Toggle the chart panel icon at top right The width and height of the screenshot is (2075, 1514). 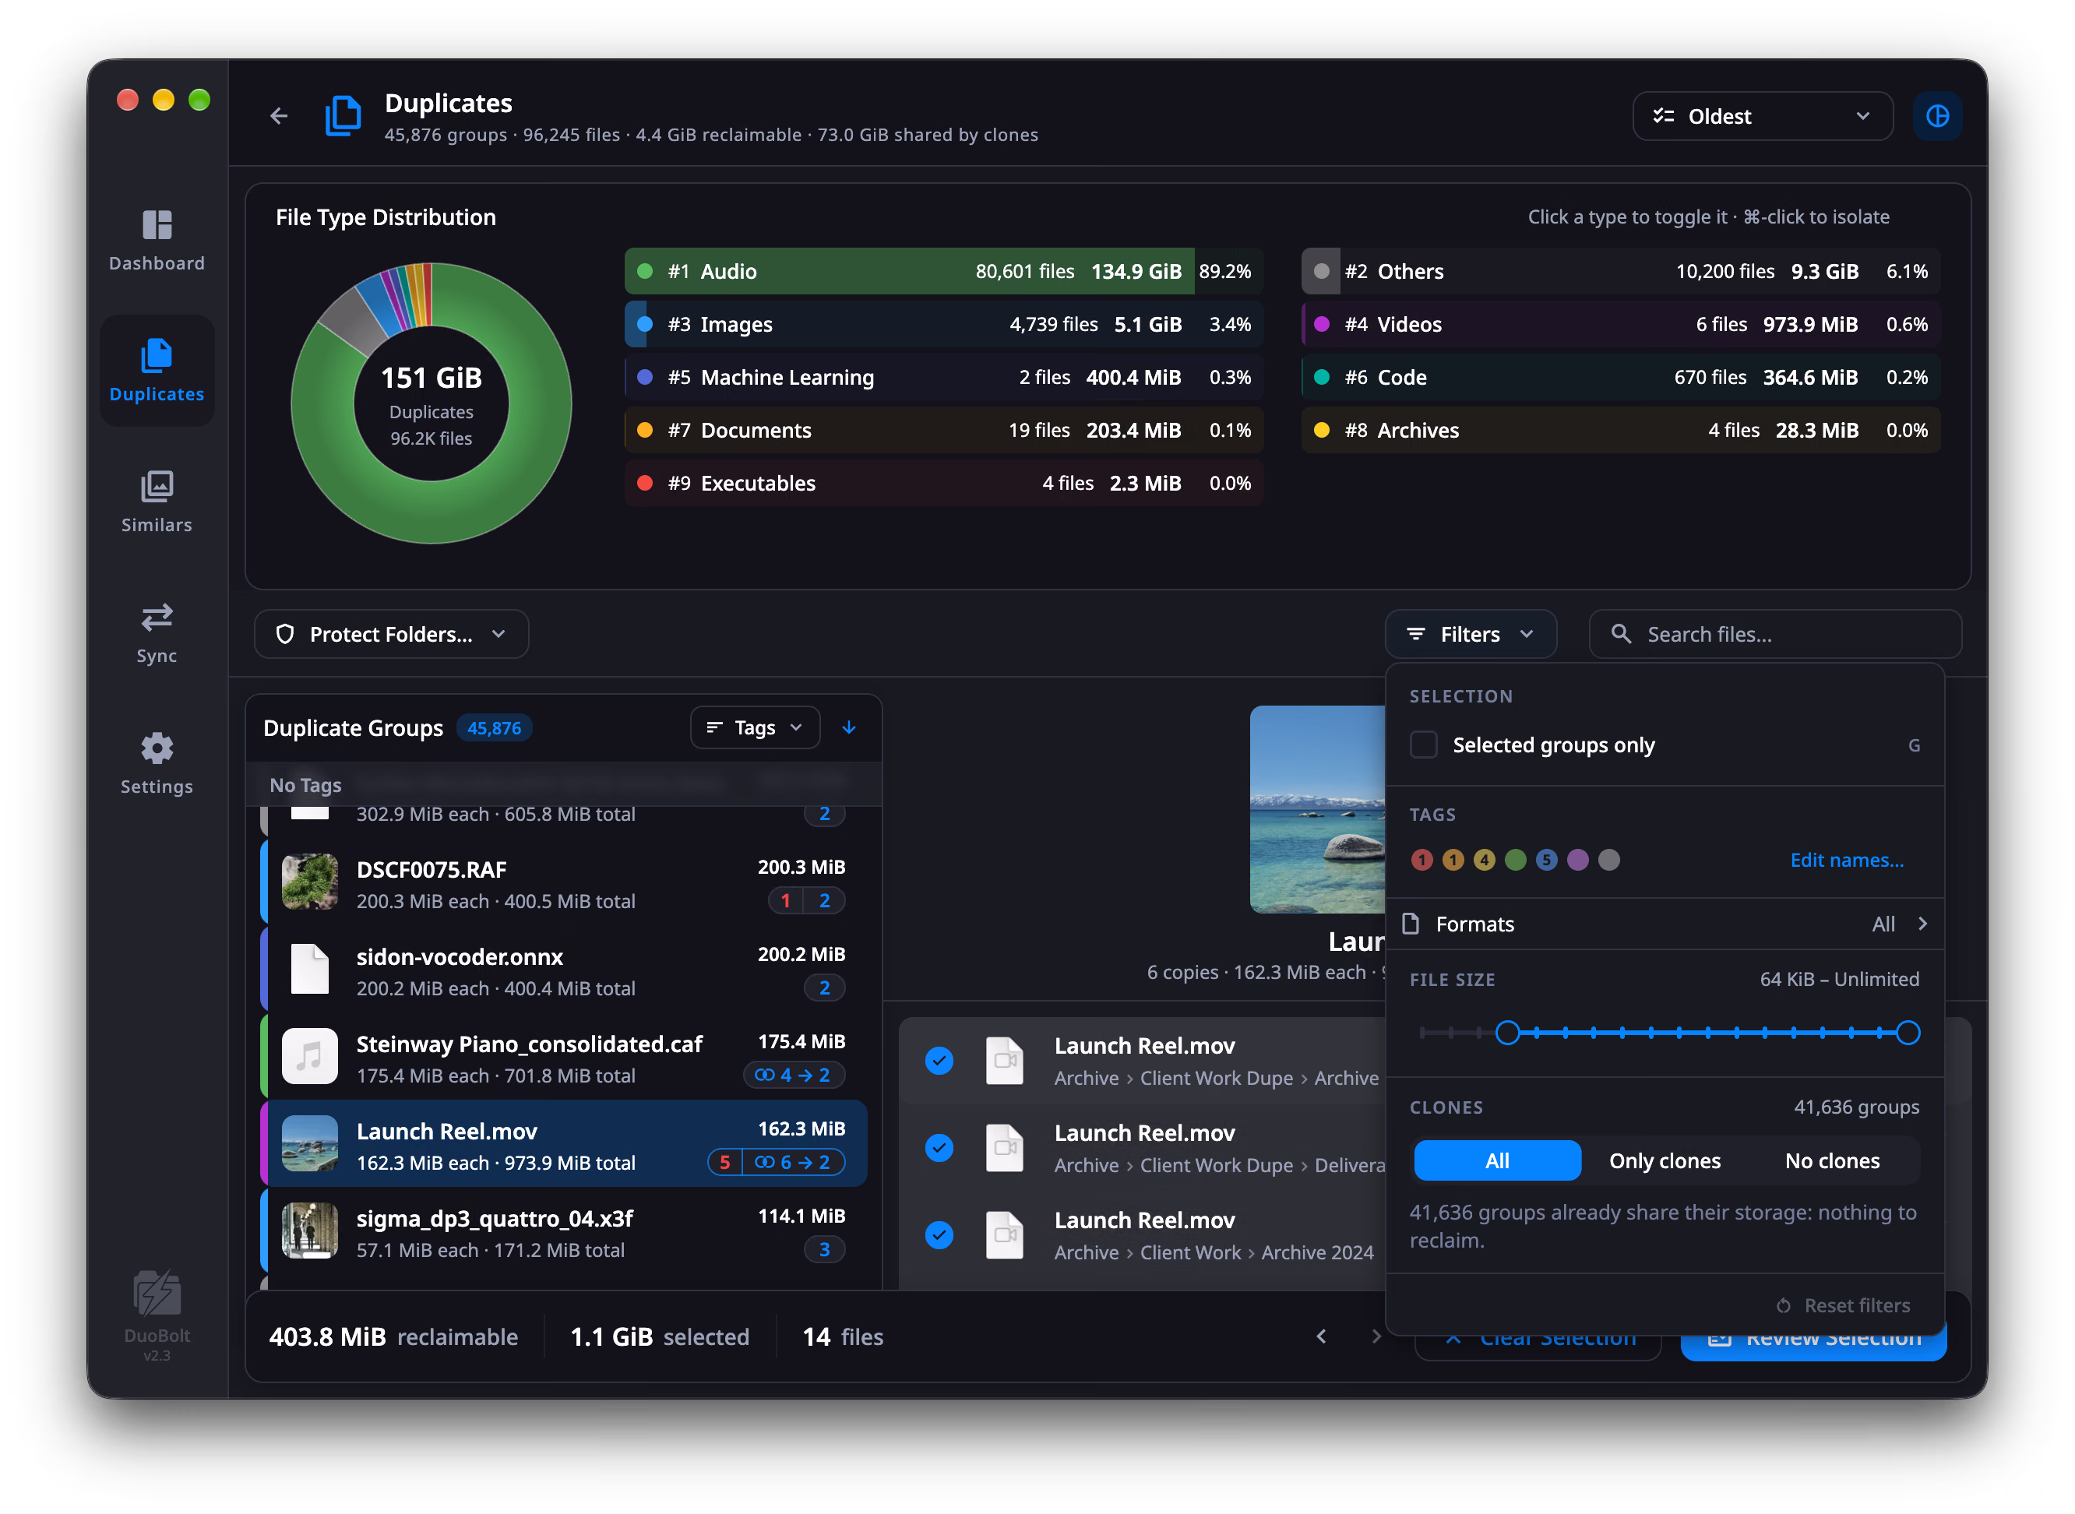(x=1936, y=116)
